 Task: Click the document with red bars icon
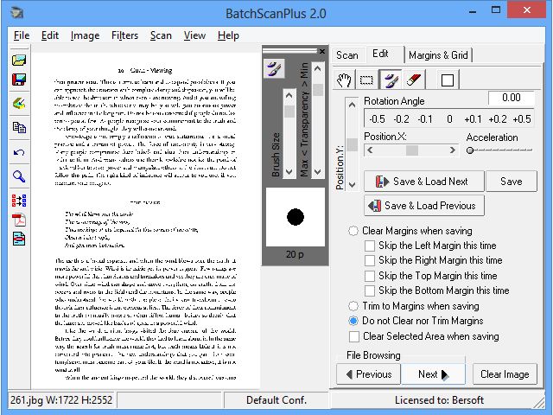point(19,239)
